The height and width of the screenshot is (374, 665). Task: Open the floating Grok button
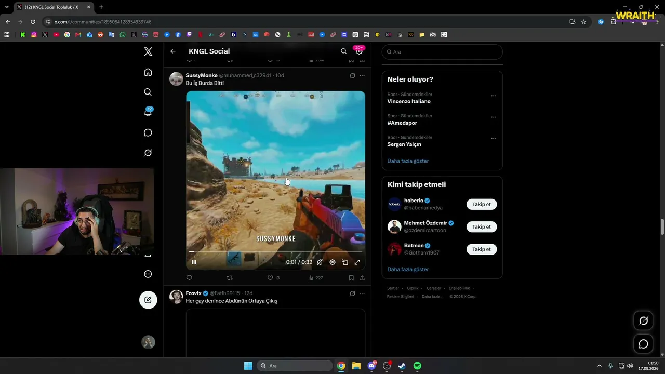coord(643,320)
